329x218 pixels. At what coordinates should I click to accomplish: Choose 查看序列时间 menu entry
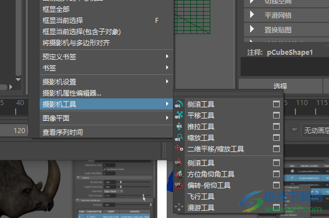click(x=106, y=132)
